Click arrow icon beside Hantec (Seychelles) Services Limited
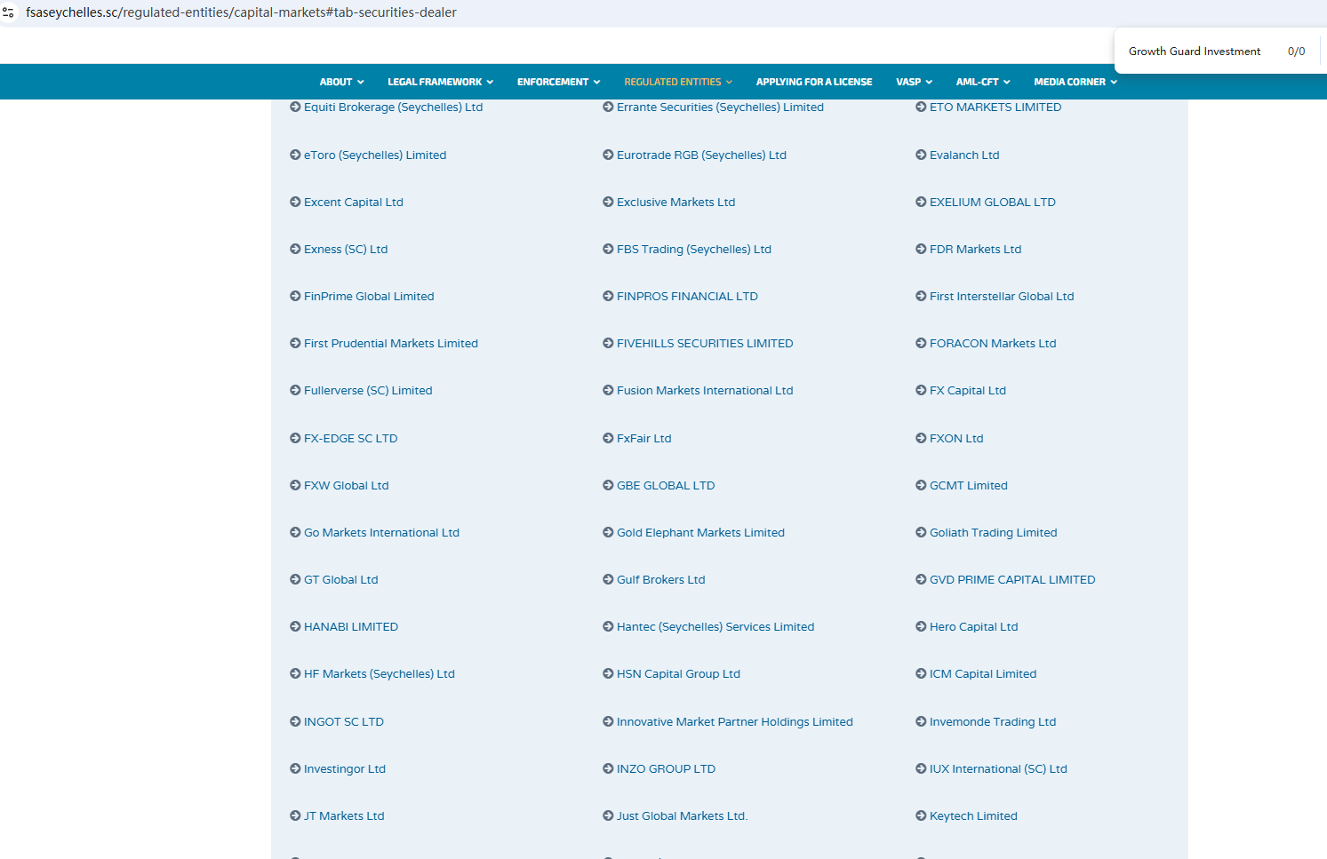Viewport: 1327px width, 859px height. point(608,626)
